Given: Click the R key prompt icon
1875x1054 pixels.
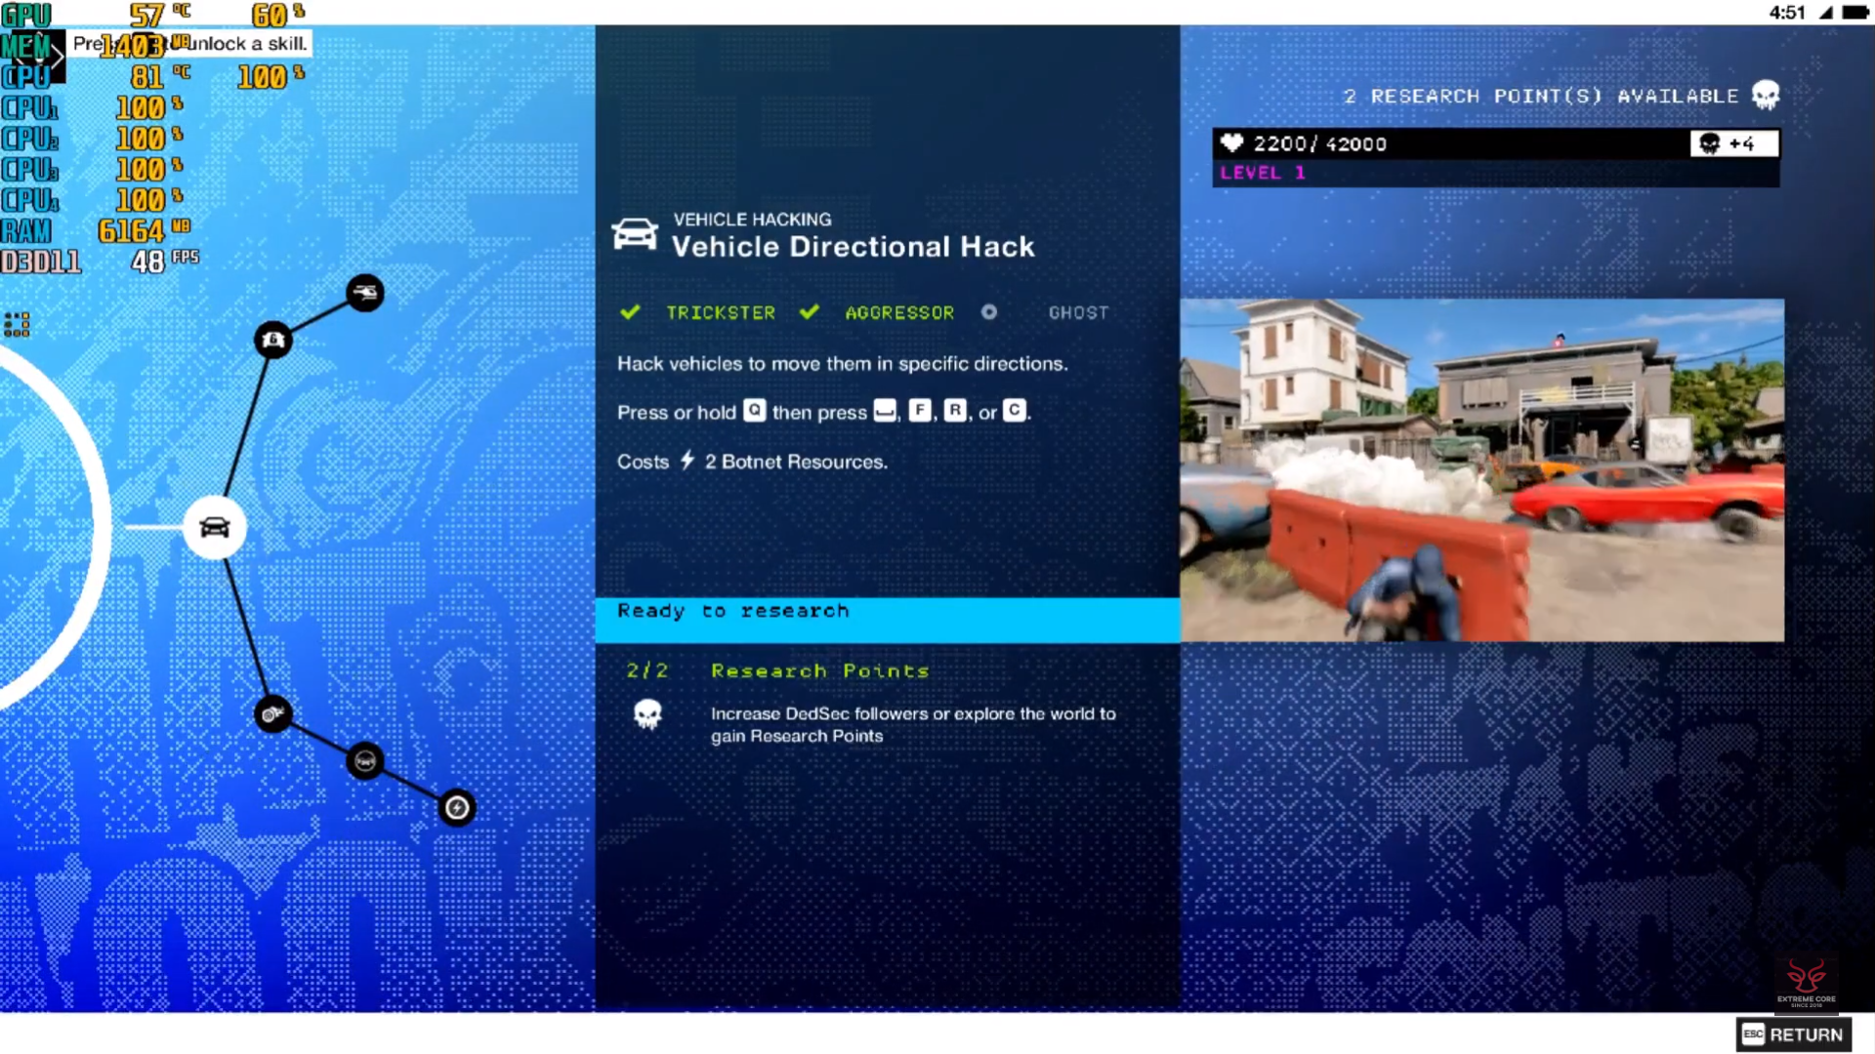Looking at the screenshot, I should tap(955, 411).
